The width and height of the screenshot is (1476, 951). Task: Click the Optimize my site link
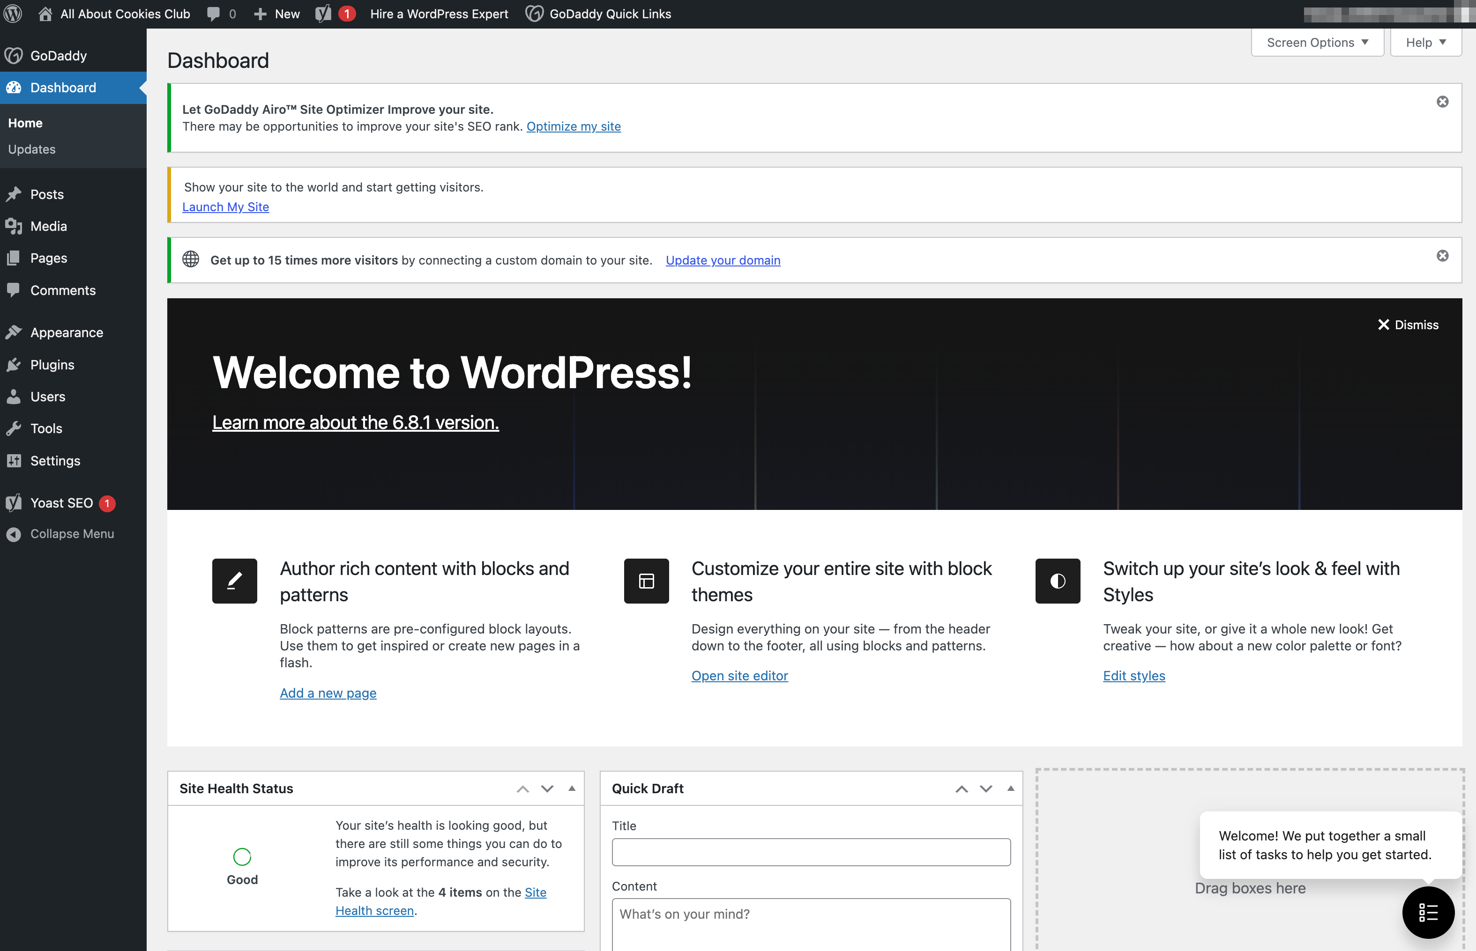[x=574, y=126]
